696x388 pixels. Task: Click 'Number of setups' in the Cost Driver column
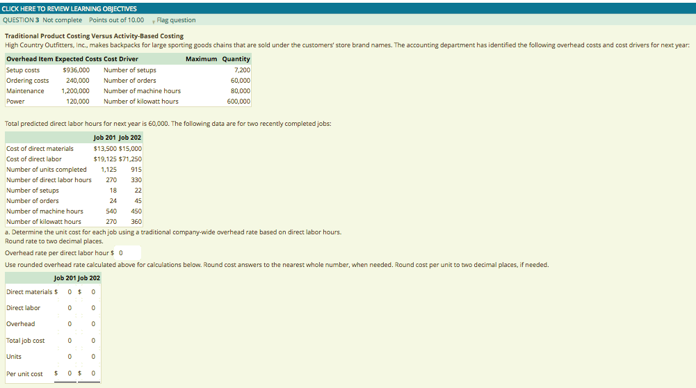(130, 70)
